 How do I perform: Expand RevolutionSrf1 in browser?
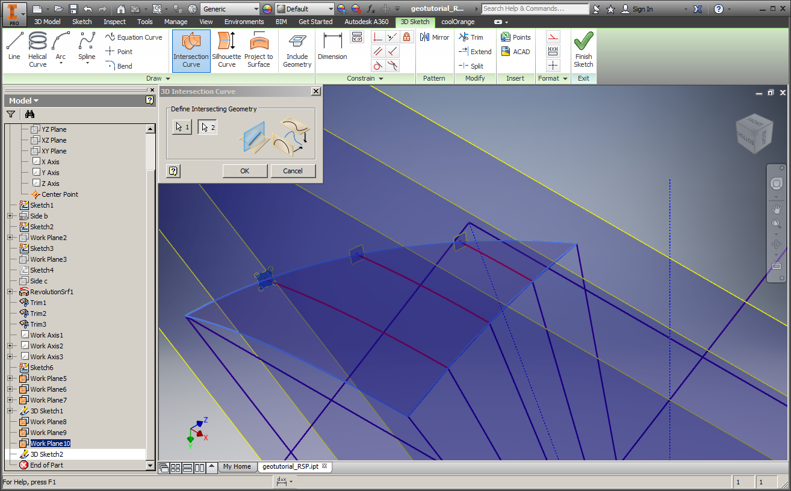10,292
